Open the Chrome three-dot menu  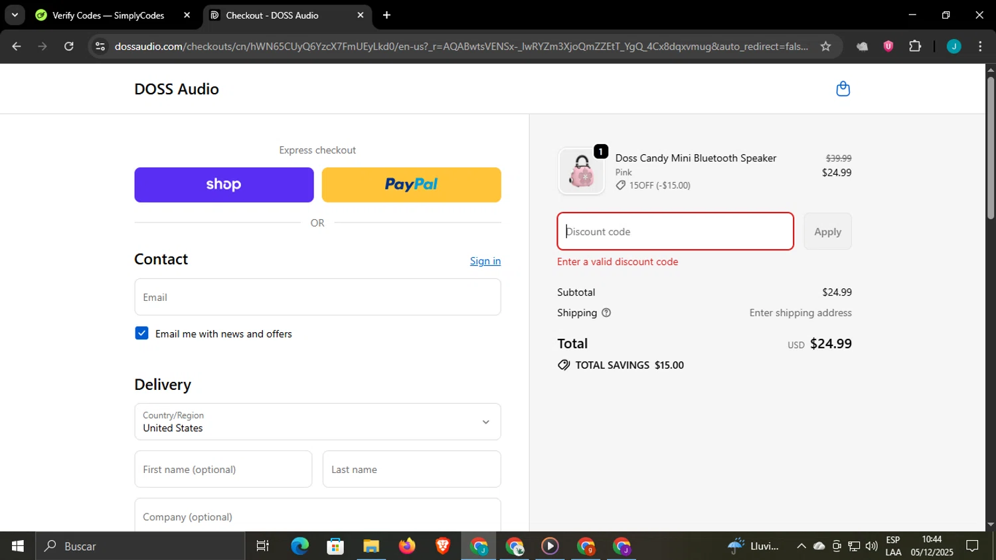(980, 47)
